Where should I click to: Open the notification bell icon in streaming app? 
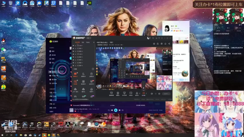(165, 44)
